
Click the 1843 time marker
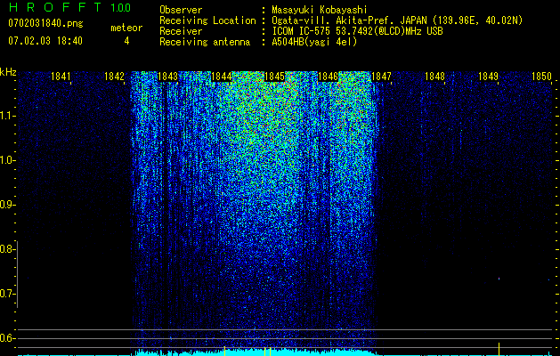167,77
